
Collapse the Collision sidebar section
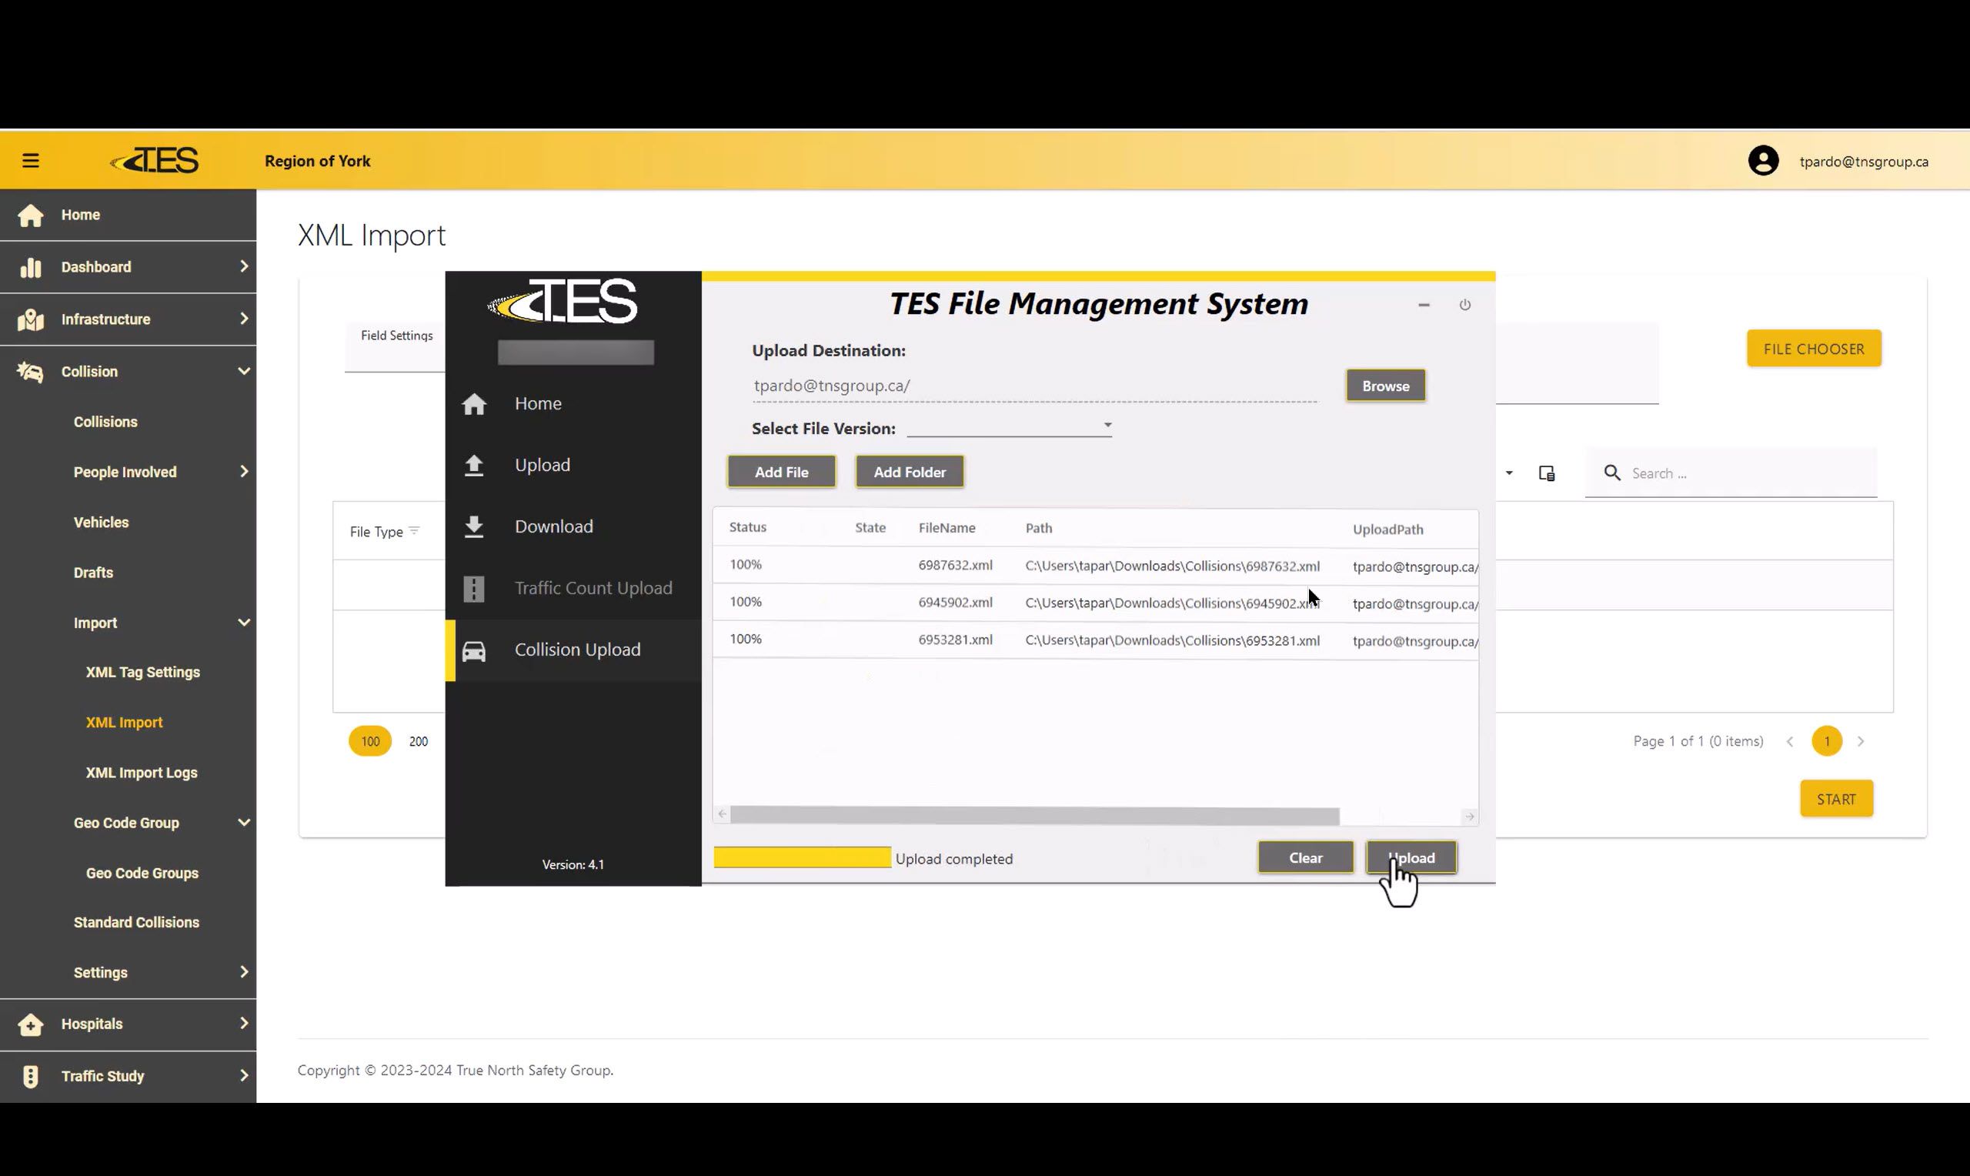243,371
